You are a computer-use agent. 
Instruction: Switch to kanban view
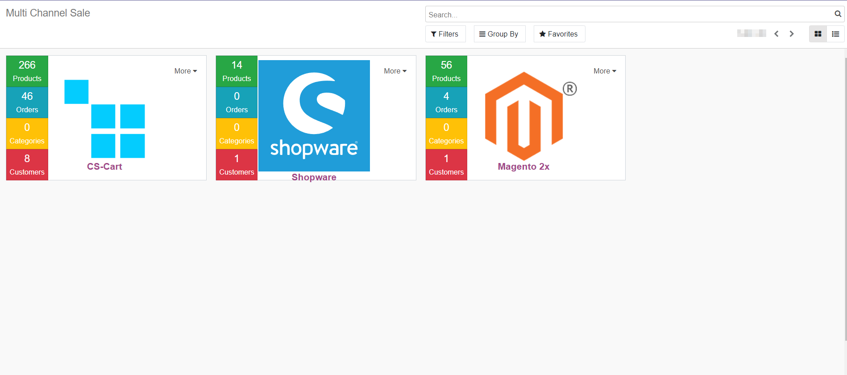818,34
